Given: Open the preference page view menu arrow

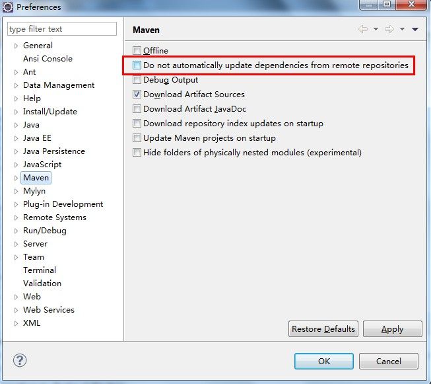Looking at the screenshot, I should [x=415, y=29].
